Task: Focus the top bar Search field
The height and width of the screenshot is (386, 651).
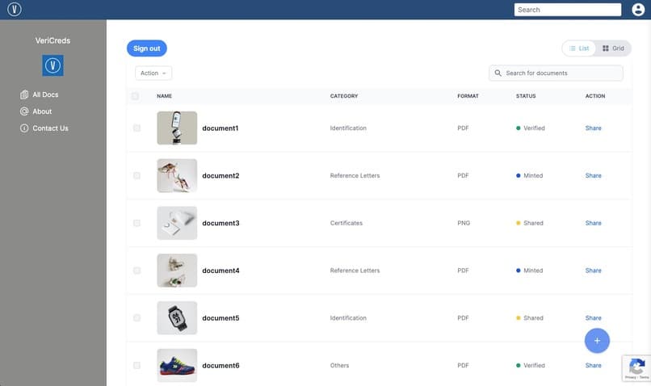Action: coord(568,10)
